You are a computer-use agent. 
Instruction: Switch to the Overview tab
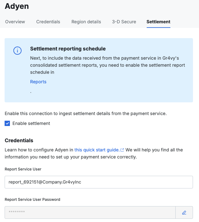15,22
